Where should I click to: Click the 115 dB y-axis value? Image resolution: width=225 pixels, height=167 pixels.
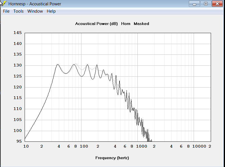click(x=18, y=98)
